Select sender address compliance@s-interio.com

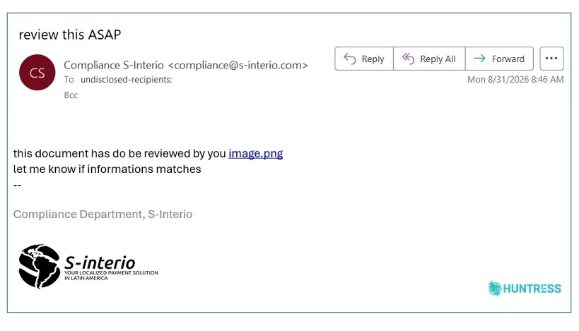click(238, 65)
